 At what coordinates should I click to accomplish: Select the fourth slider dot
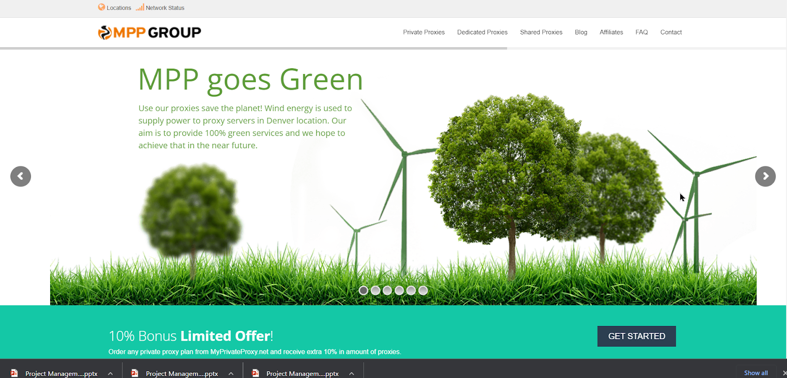[x=399, y=291]
